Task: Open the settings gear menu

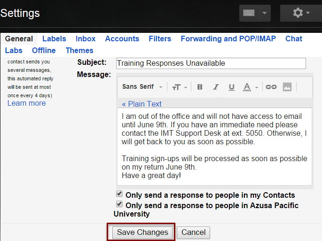Action: click(301, 13)
